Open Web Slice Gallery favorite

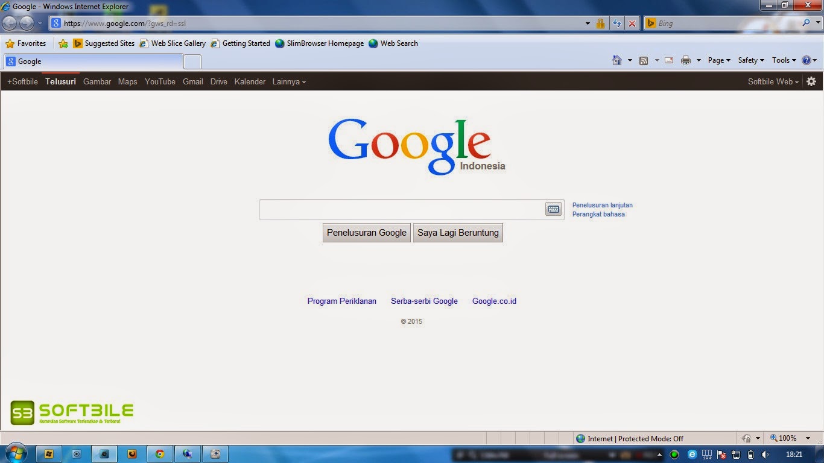[173, 43]
